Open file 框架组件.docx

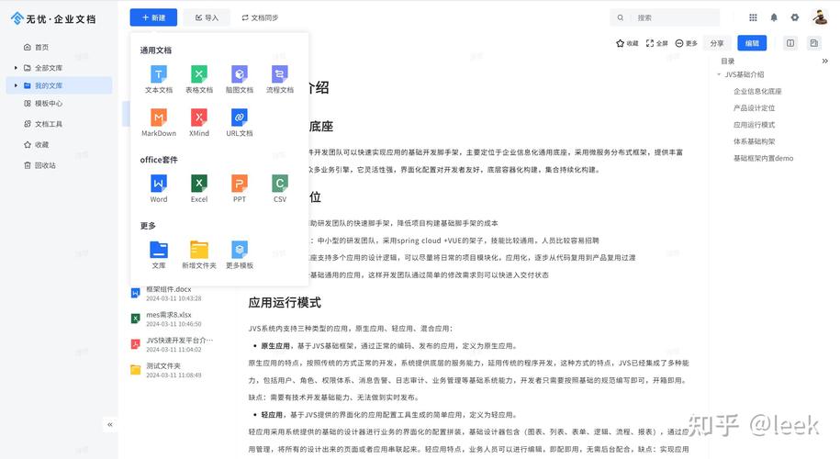(173, 294)
